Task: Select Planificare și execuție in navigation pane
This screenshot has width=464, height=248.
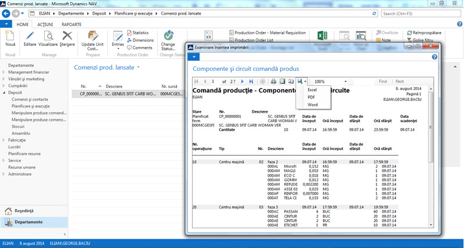Action: 31,106
